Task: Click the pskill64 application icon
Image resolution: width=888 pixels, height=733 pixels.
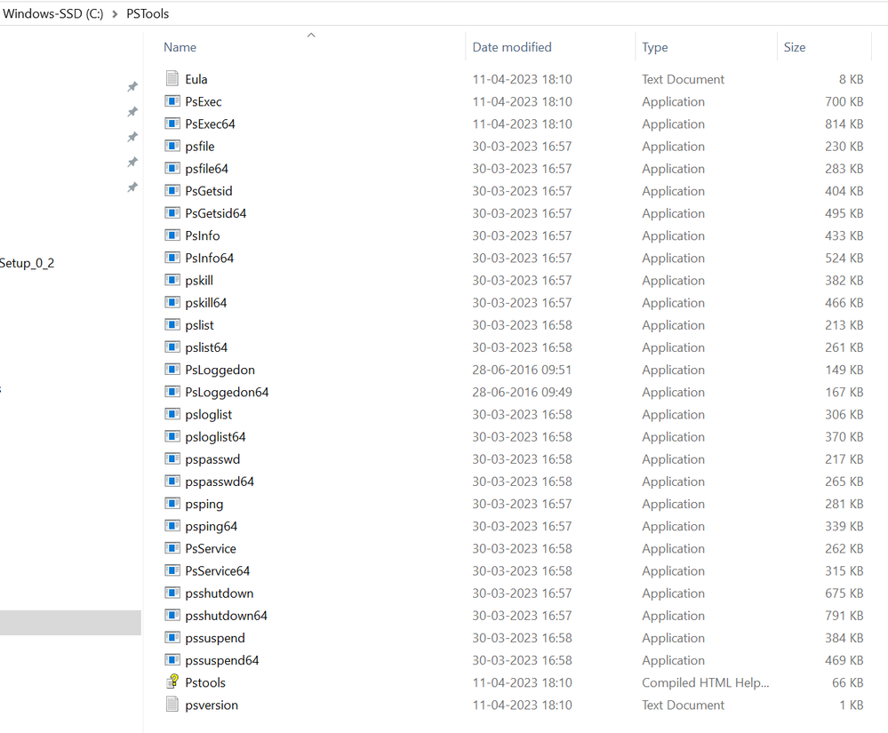Action: tap(172, 302)
